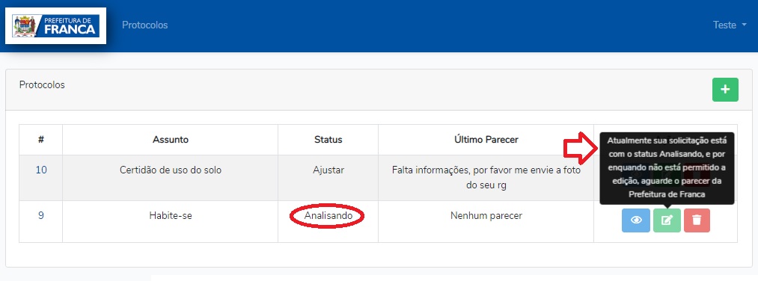
Task: Click the Certidão de uso do solo cell
Action: (171, 170)
